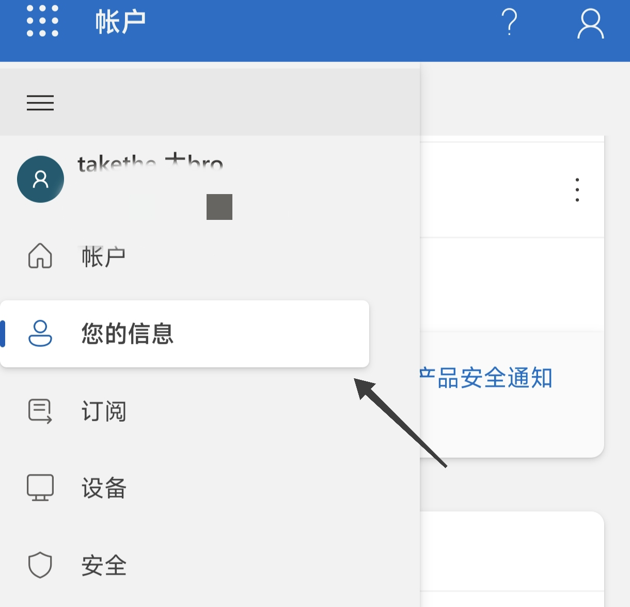The height and width of the screenshot is (607, 630).
Task: Click the blue person icon for 您的信息
Action: (40, 333)
